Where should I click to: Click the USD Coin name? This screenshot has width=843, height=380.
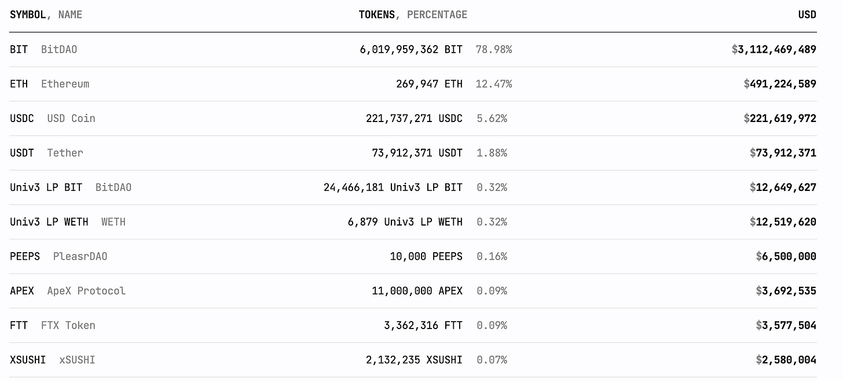pyautogui.click(x=71, y=119)
